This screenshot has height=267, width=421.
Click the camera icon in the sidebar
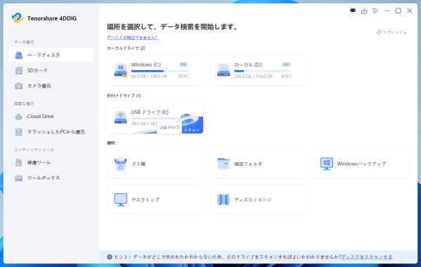(19, 86)
